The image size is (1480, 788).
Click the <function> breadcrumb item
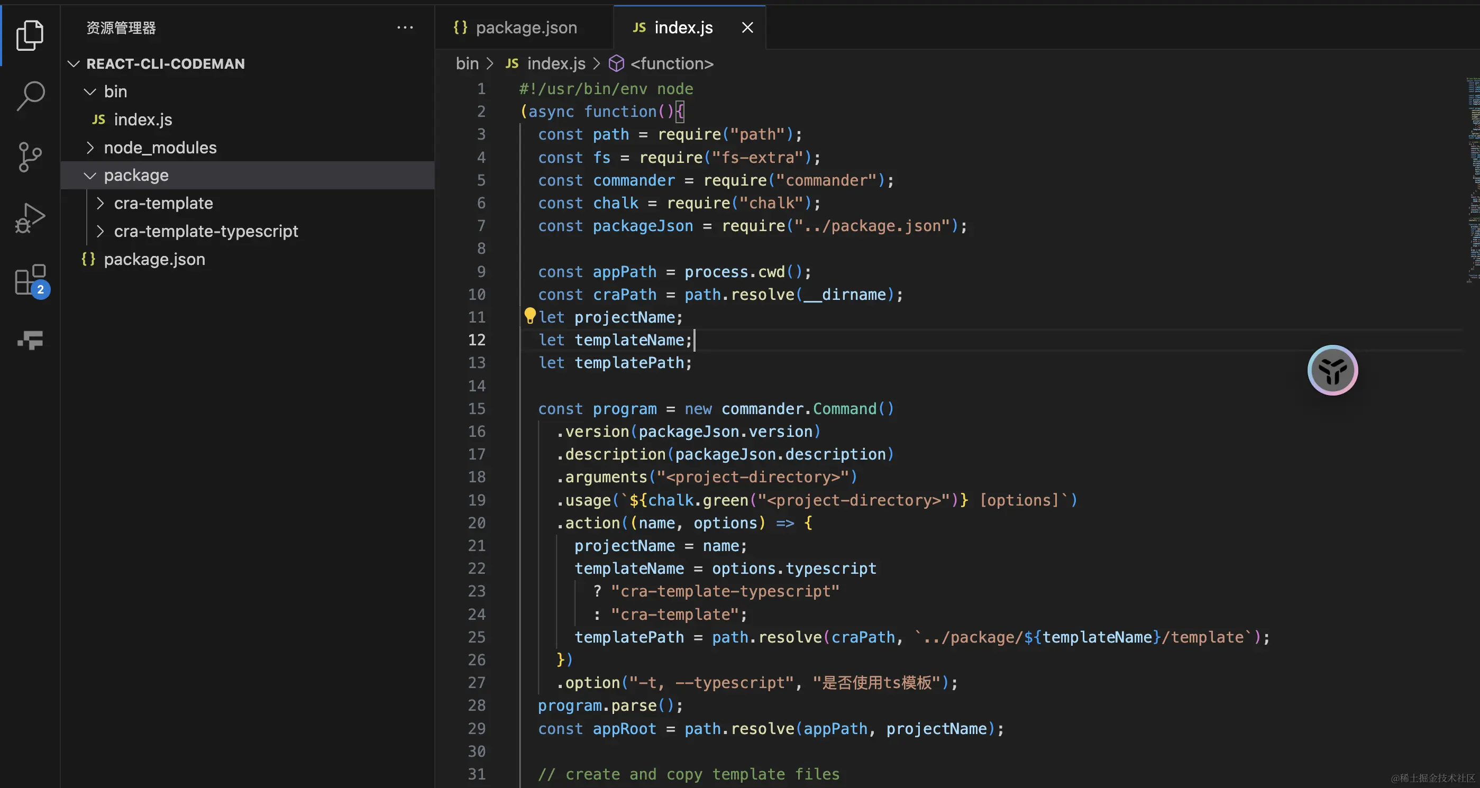(x=671, y=64)
